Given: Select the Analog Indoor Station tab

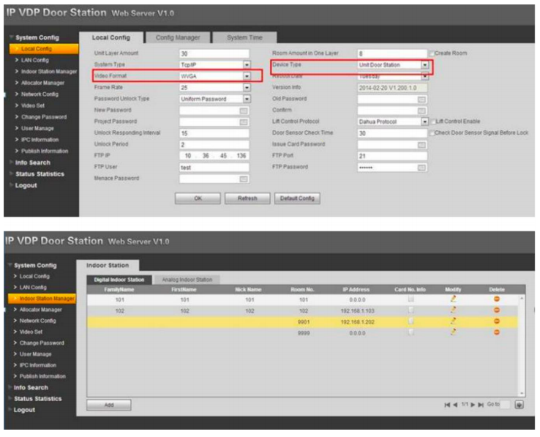Looking at the screenshot, I should [187, 280].
